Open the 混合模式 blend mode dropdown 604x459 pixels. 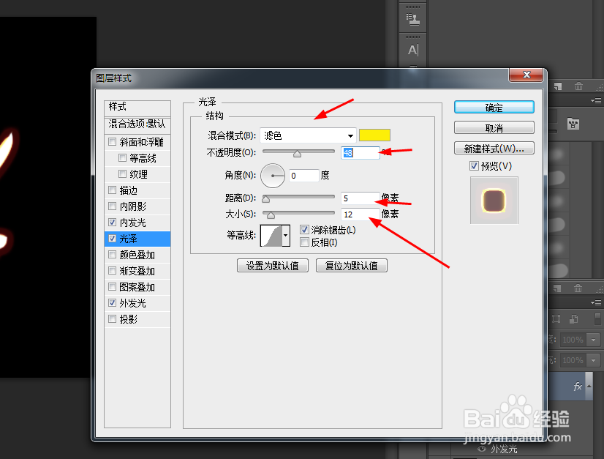tap(307, 135)
